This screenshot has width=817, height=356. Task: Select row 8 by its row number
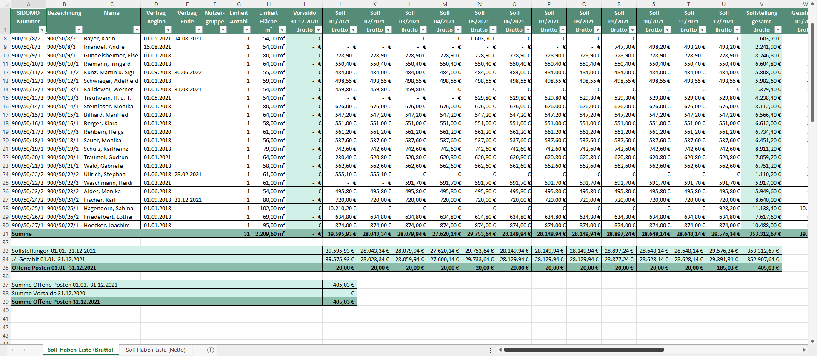pyautogui.click(x=5, y=38)
